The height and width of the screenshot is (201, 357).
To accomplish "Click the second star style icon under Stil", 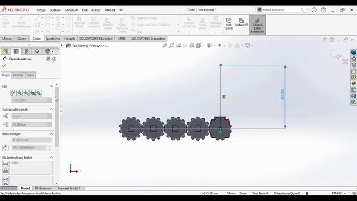I will coord(20,93).
